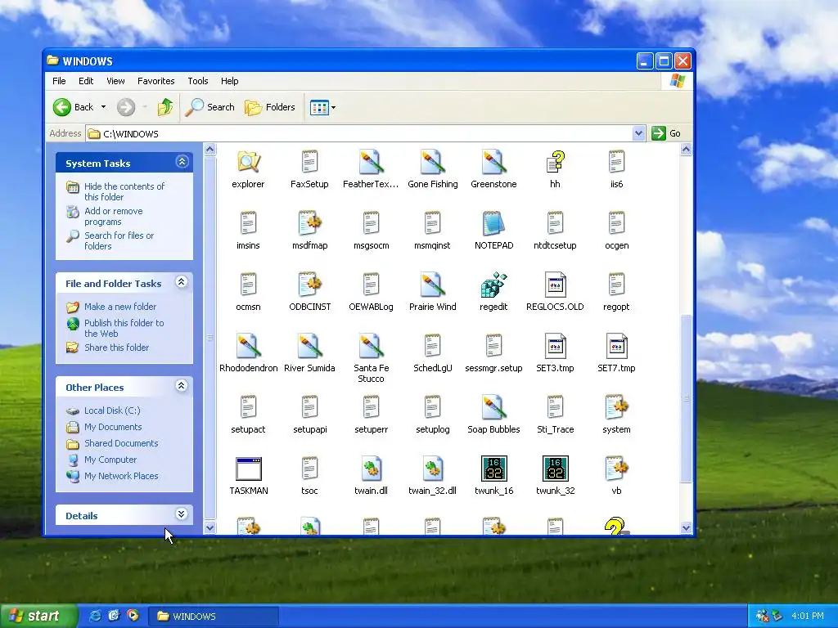Select the FaxSetup log file
838x628 pixels.
(x=309, y=162)
